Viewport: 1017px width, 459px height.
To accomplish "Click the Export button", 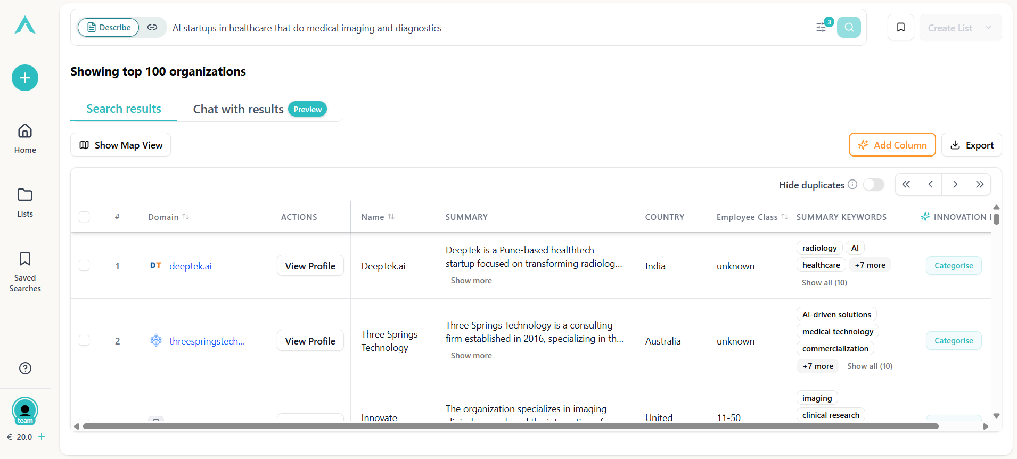I will (x=971, y=145).
